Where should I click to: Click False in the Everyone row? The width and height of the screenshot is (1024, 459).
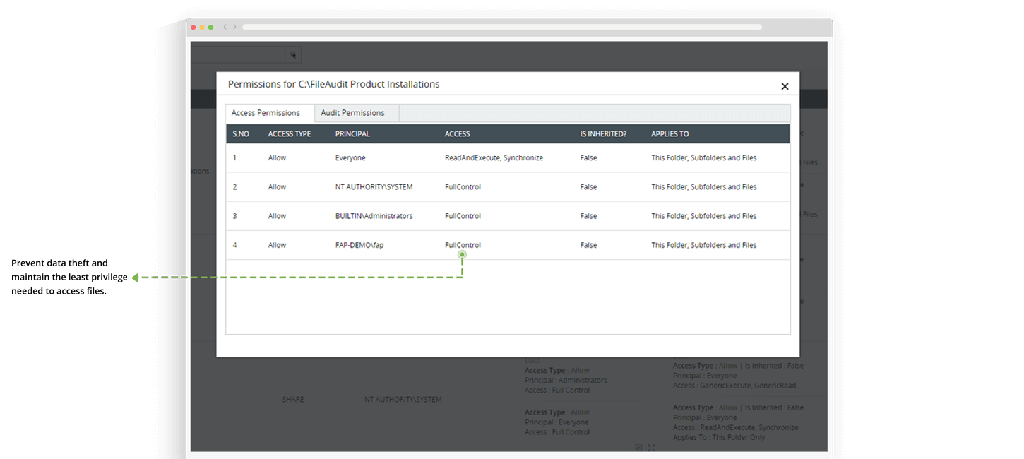tap(588, 158)
